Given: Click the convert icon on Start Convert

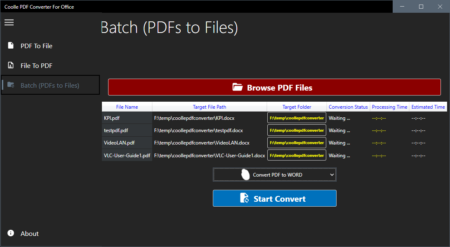Looking at the screenshot, I should click(x=245, y=198).
